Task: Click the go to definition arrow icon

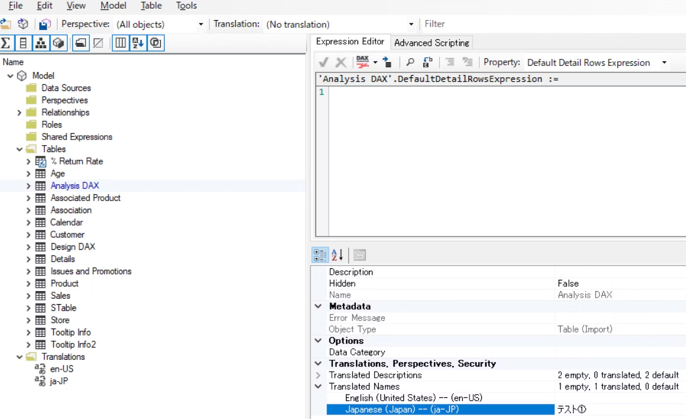Action: [x=387, y=62]
